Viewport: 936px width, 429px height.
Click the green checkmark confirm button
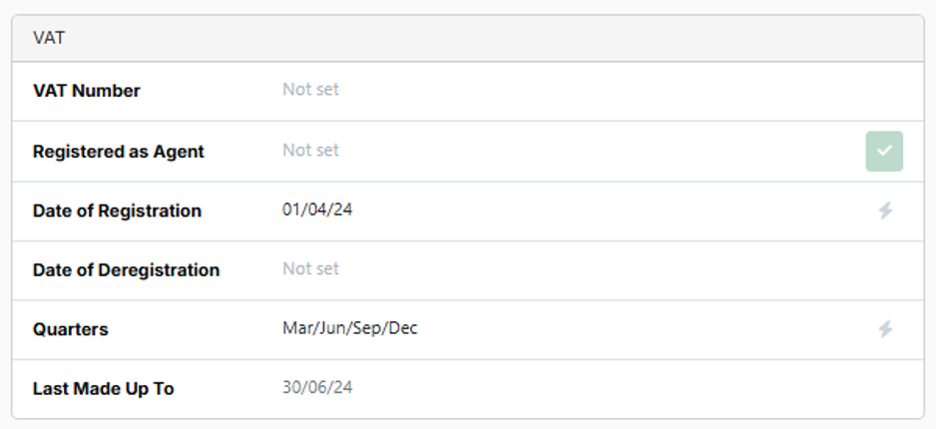click(884, 151)
